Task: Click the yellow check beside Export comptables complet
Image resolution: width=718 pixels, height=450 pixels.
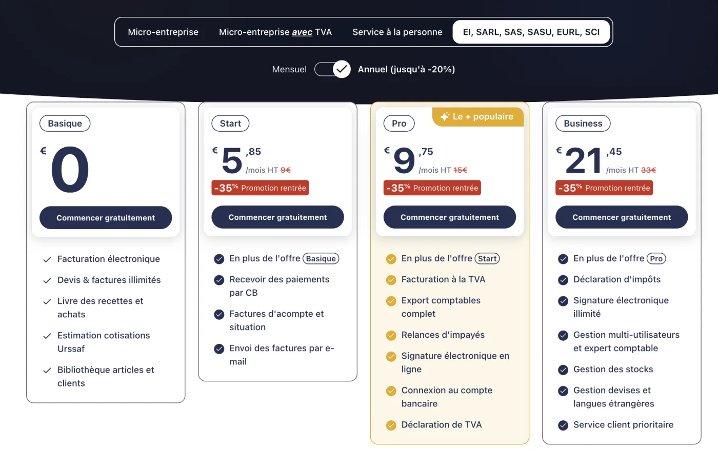Action: [x=391, y=301]
